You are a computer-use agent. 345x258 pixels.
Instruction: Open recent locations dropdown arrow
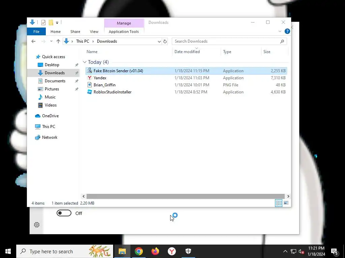51,41
